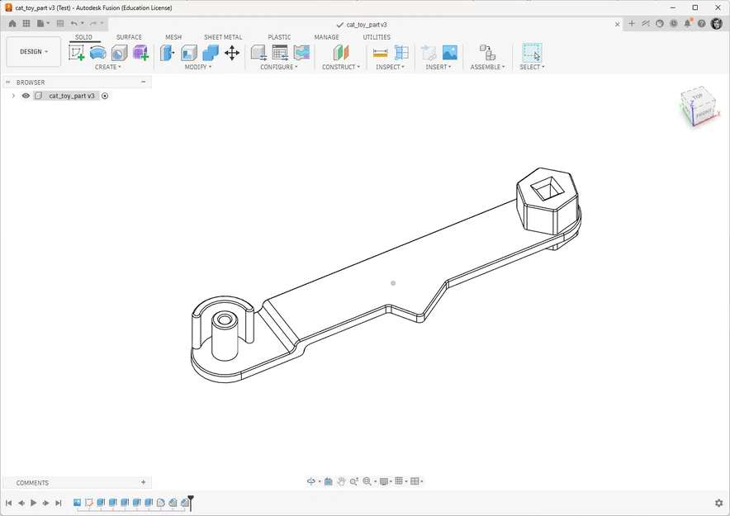
Task: Open the Help question mark icon
Action: pyautogui.click(x=702, y=23)
